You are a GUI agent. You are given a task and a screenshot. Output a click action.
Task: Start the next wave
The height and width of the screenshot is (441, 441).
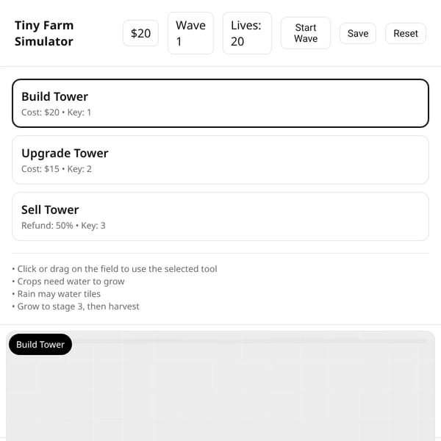306,33
